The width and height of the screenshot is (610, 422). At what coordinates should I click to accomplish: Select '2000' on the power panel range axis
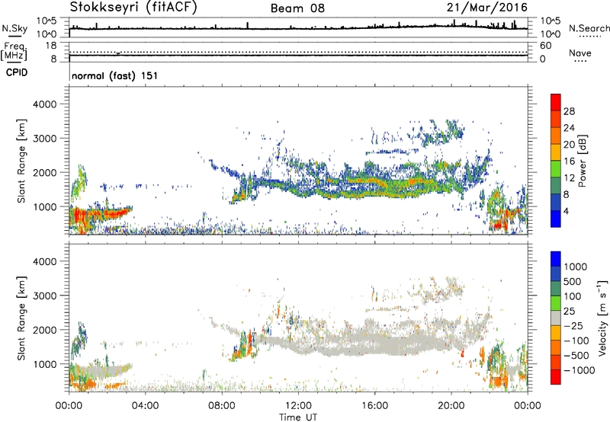pyautogui.click(x=45, y=172)
